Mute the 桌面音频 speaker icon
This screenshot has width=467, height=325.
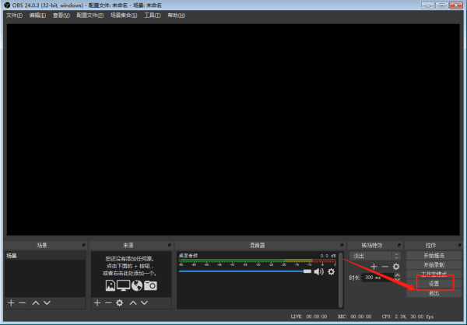click(318, 271)
